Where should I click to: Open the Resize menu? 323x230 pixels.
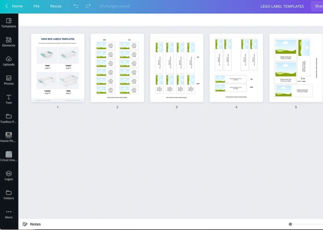click(56, 6)
